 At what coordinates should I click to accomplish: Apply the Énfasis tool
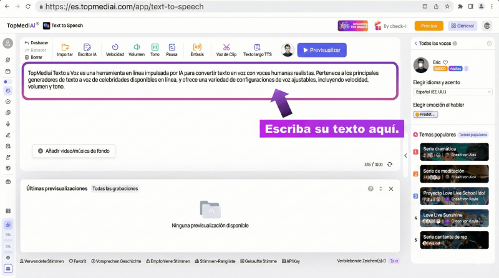click(197, 50)
